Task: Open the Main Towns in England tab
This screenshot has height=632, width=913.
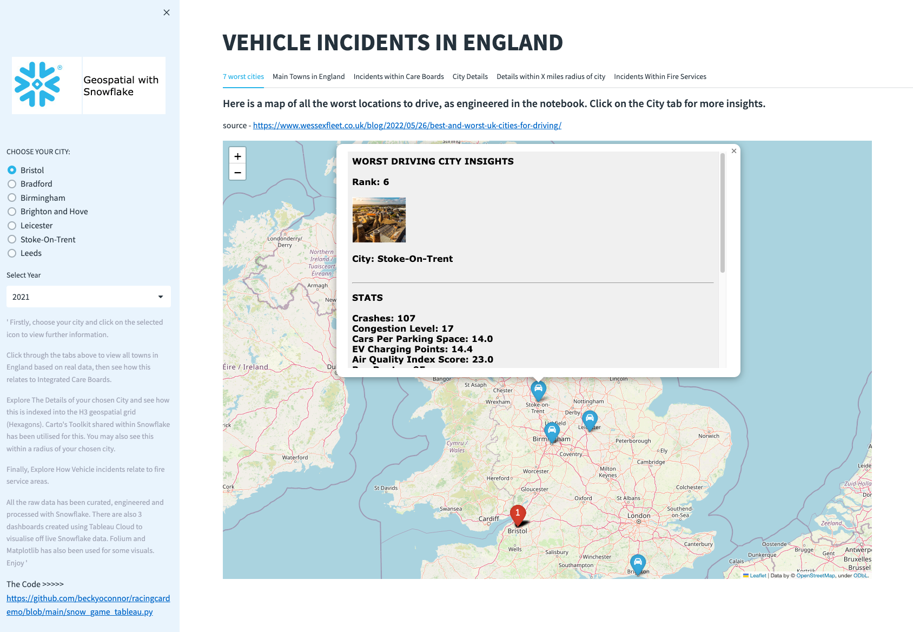Action: (308, 77)
